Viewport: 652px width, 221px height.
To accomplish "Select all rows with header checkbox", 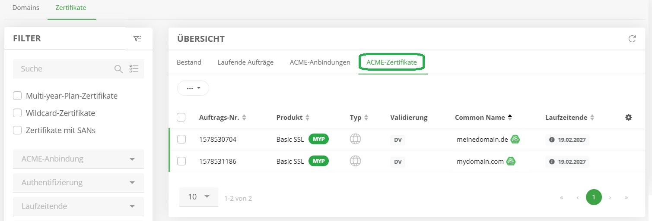I will (x=181, y=117).
